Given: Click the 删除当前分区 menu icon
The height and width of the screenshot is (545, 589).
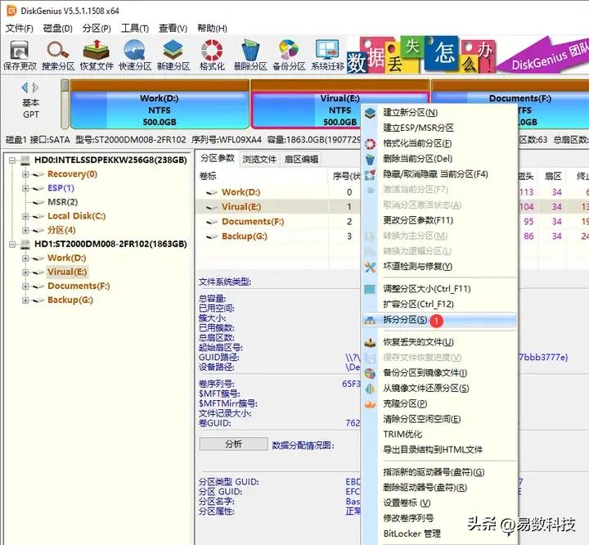Looking at the screenshot, I should point(370,159).
